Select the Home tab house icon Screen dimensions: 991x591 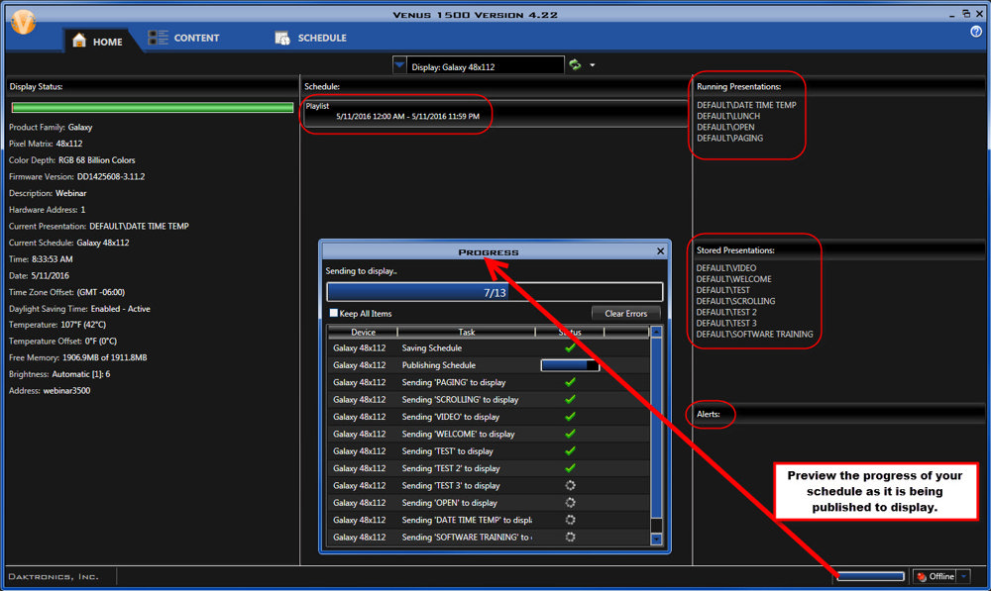77,39
